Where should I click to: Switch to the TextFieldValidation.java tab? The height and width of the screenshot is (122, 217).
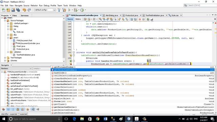(x=155, y=15)
